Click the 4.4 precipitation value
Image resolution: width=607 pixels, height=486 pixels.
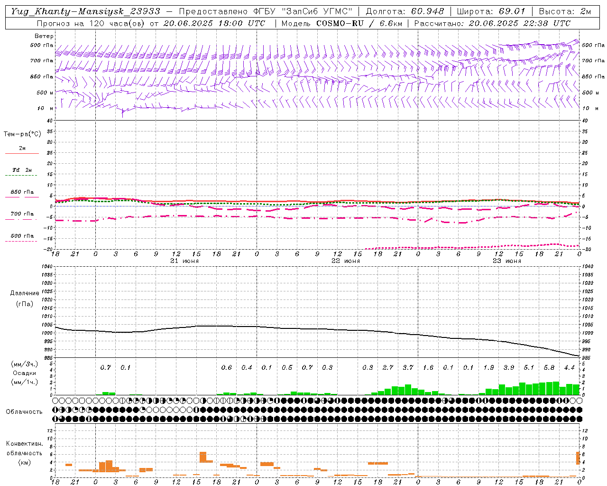[569, 368]
